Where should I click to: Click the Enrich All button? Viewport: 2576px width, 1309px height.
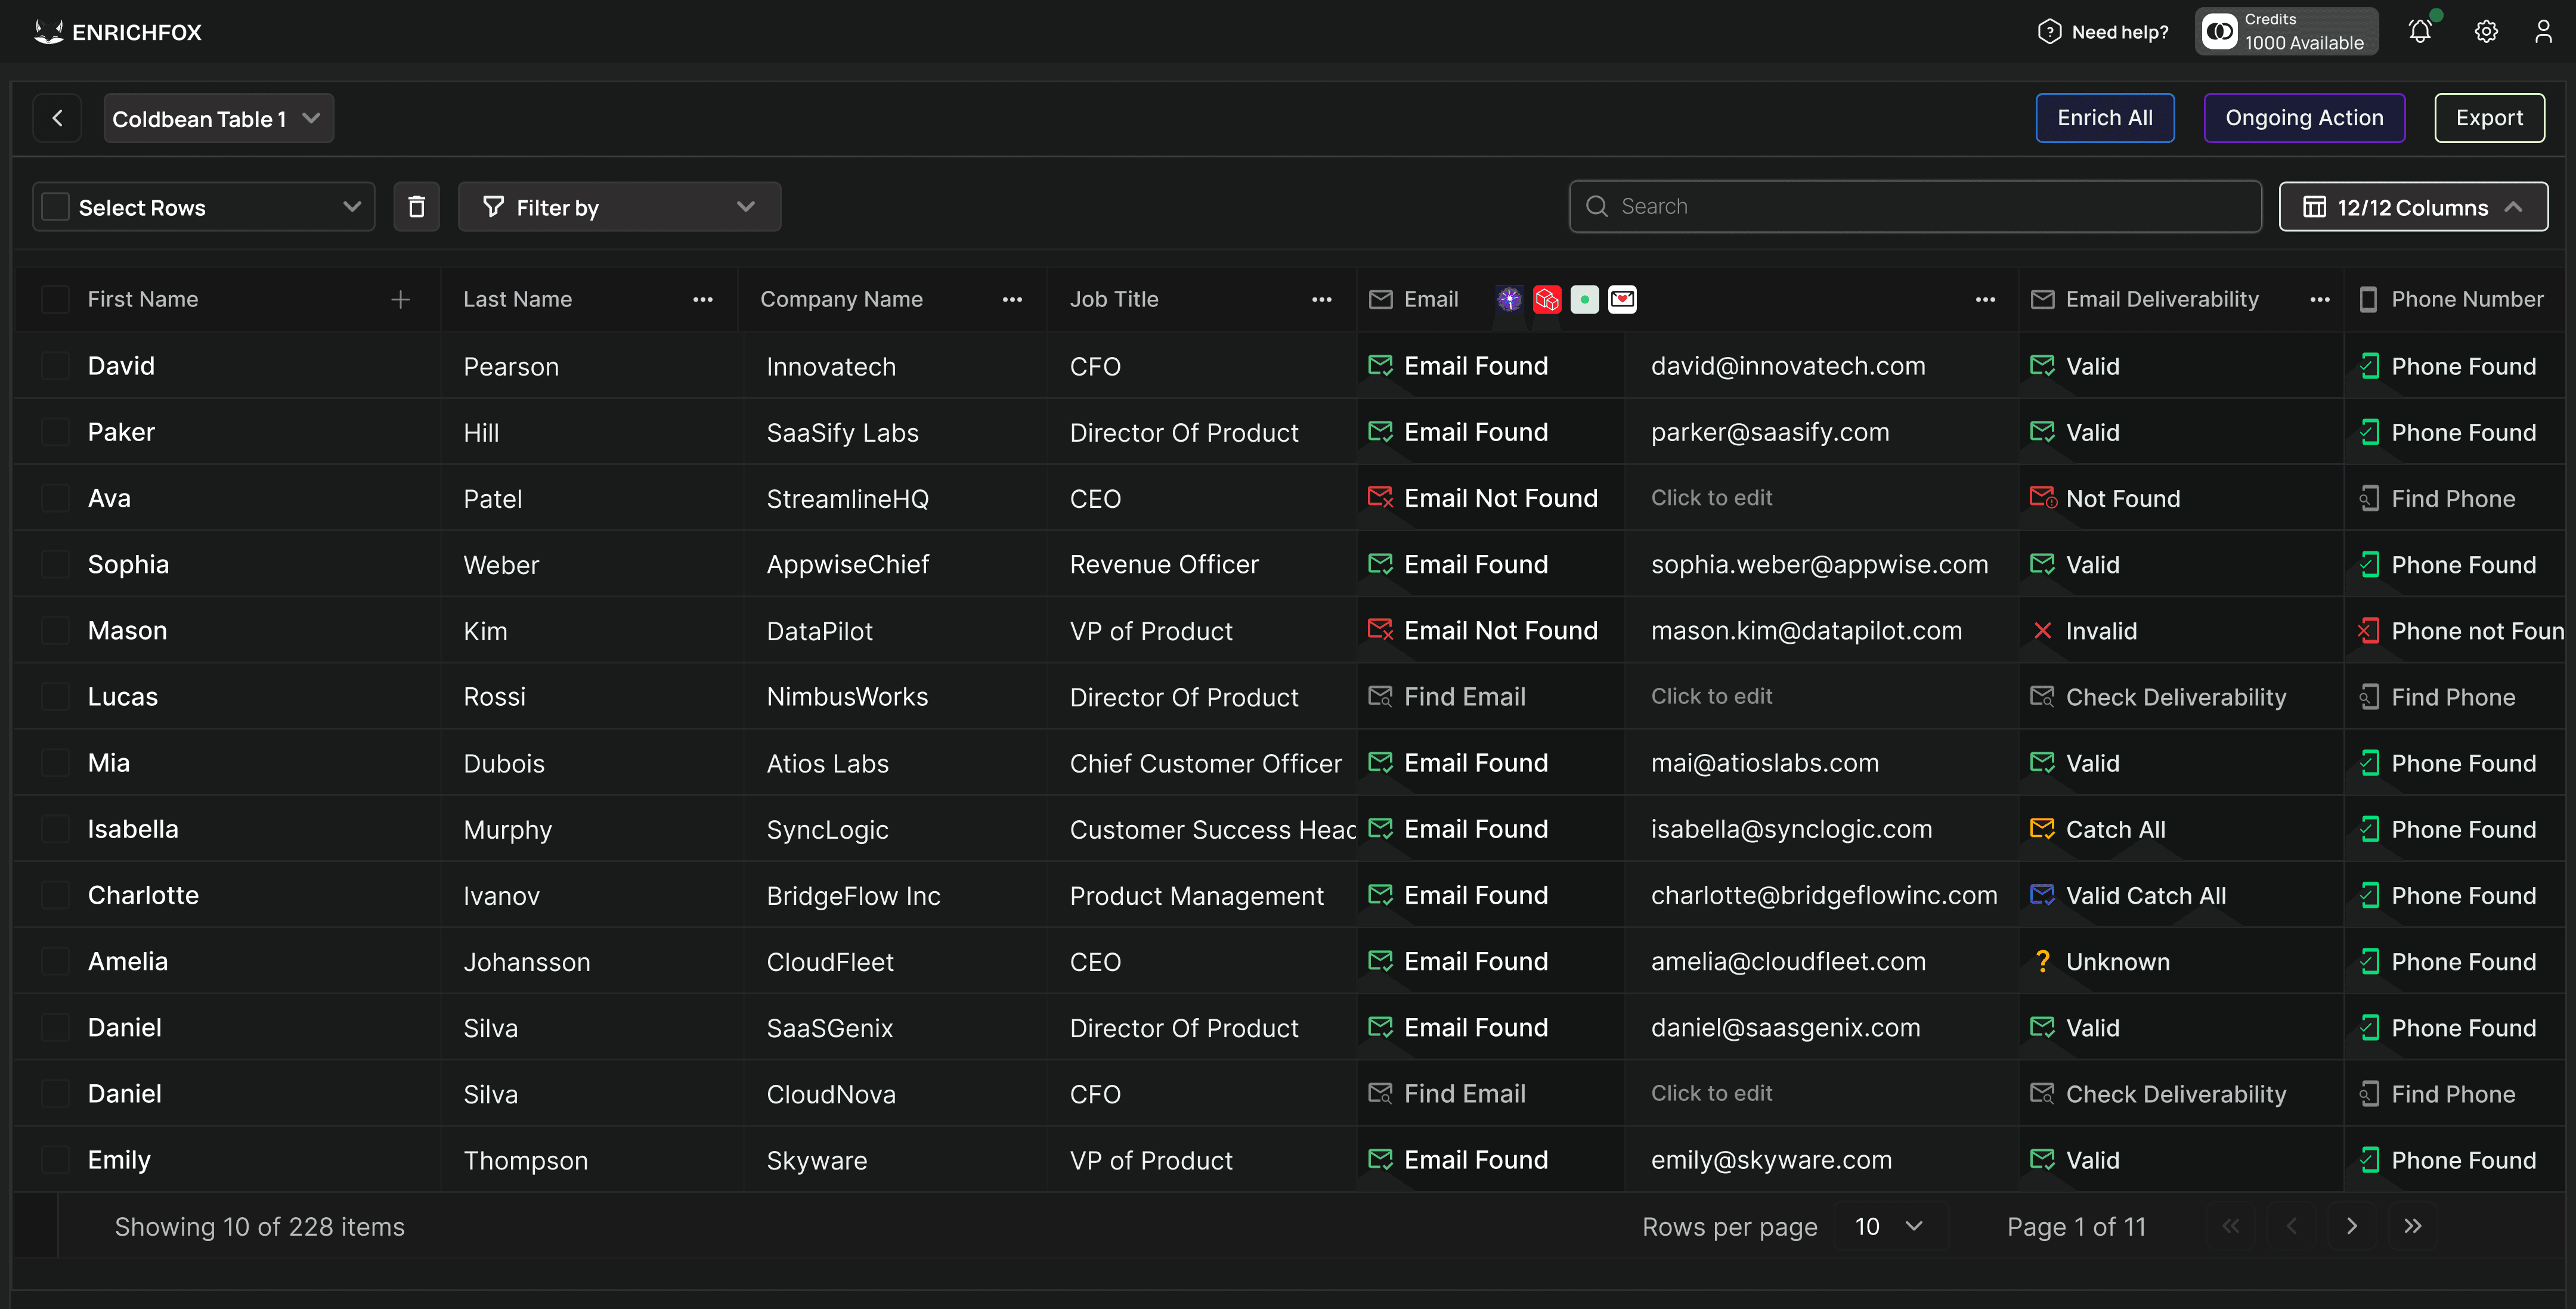point(2104,118)
